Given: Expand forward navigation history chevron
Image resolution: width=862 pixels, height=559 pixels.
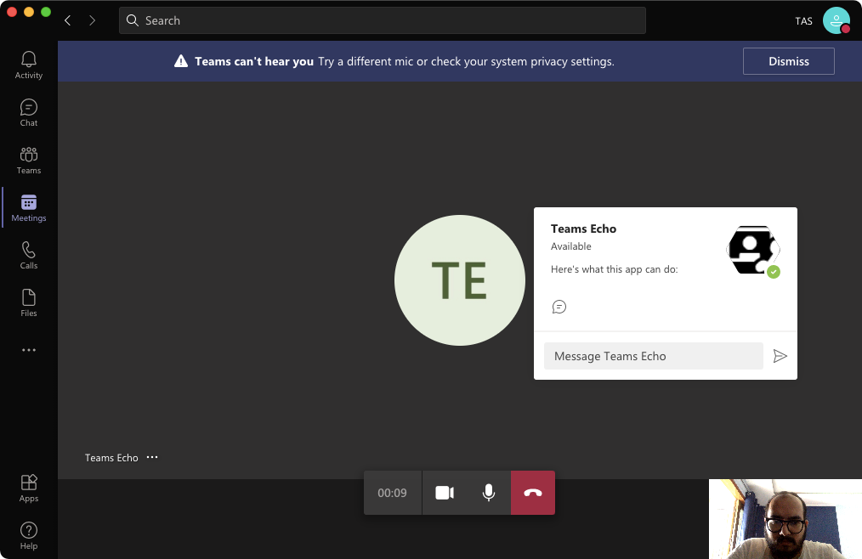Looking at the screenshot, I should pyautogui.click(x=92, y=20).
